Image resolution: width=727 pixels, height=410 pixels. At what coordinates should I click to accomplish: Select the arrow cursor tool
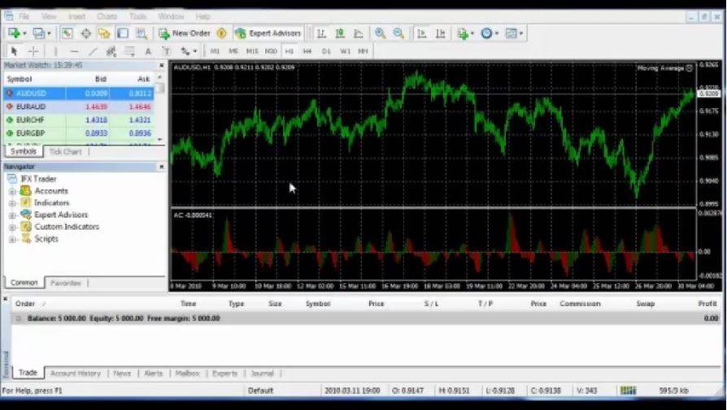(14, 51)
